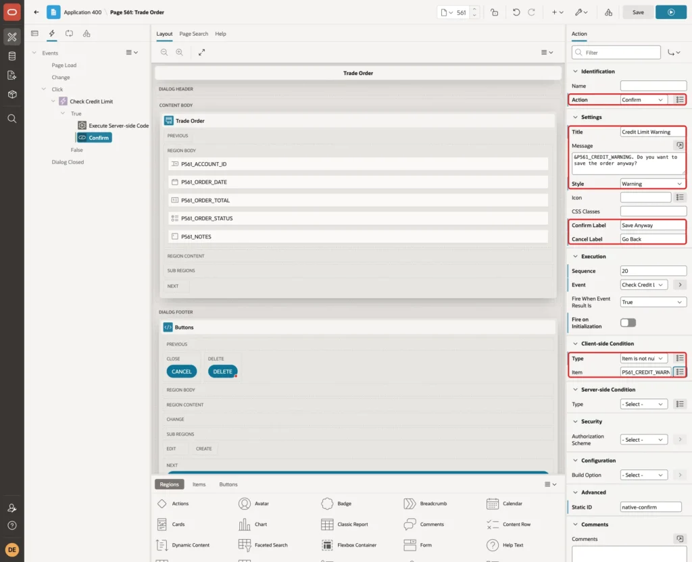The height and width of the screenshot is (562, 692).
Task: Click the Save button
Action: pyautogui.click(x=638, y=12)
